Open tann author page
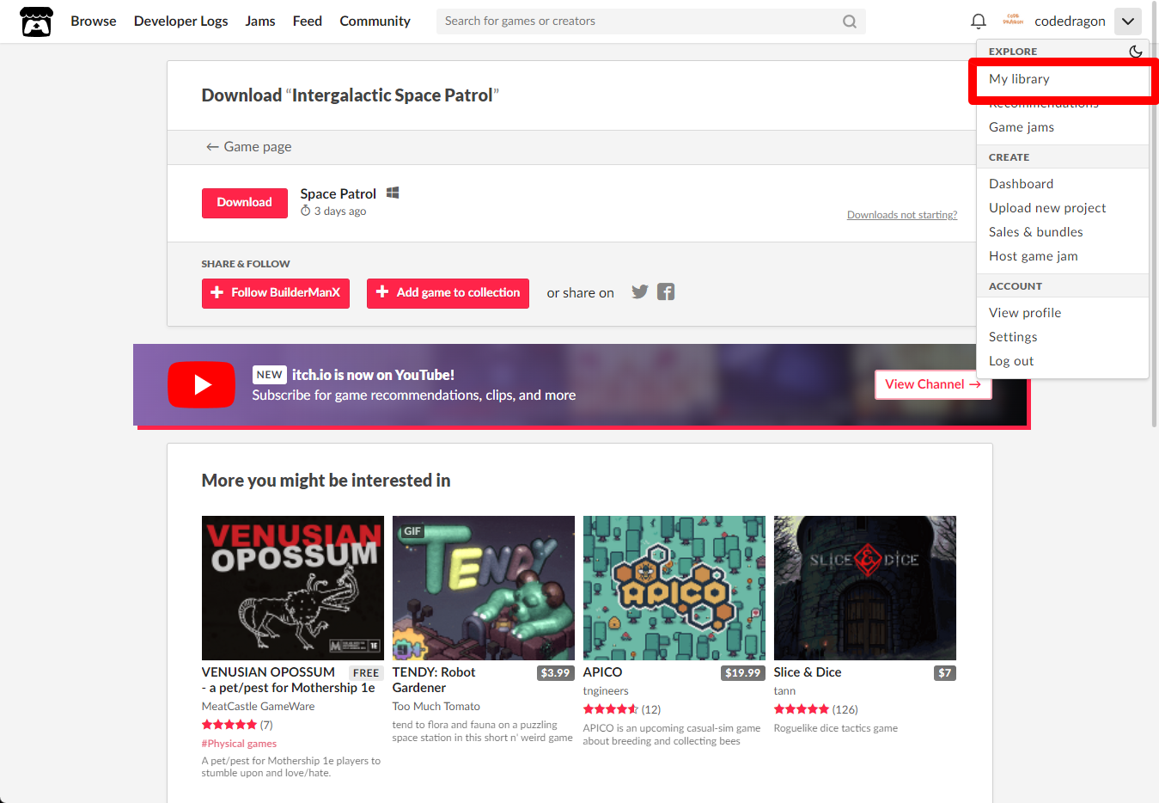The image size is (1159, 803). (x=784, y=691)
